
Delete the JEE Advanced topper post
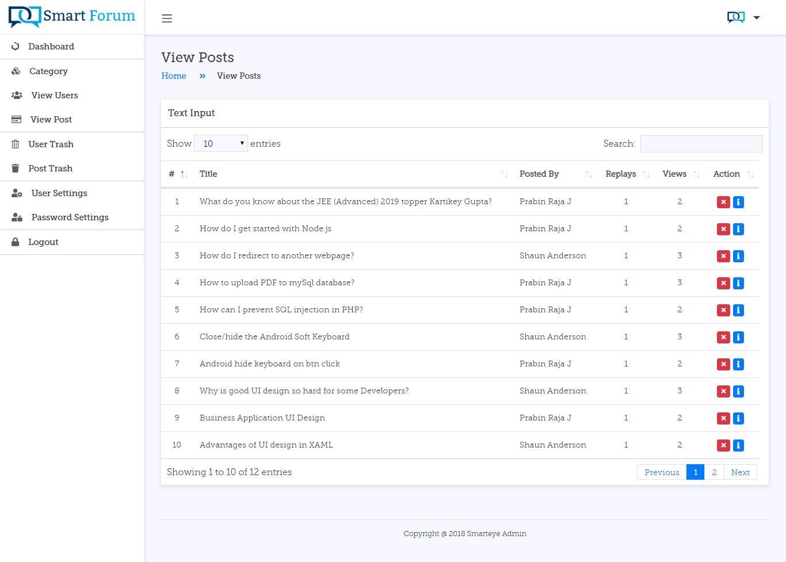[x=723, y=202]
